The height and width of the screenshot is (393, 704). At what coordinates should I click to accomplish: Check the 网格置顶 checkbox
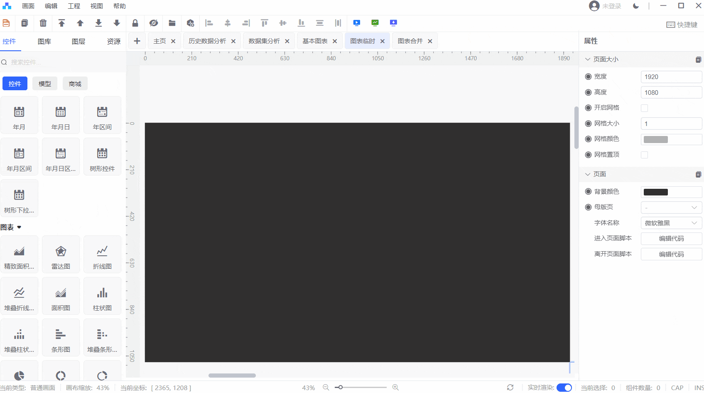[x=644, y=155]
